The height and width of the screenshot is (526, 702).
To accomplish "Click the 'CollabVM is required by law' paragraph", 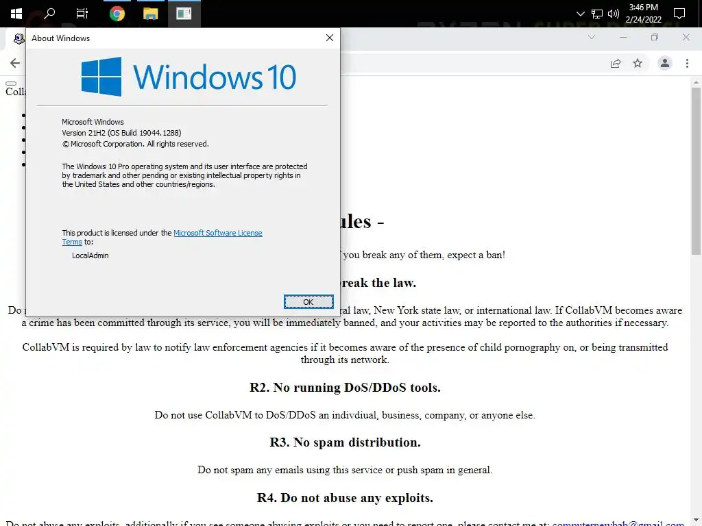I will [x=345, y=353].
